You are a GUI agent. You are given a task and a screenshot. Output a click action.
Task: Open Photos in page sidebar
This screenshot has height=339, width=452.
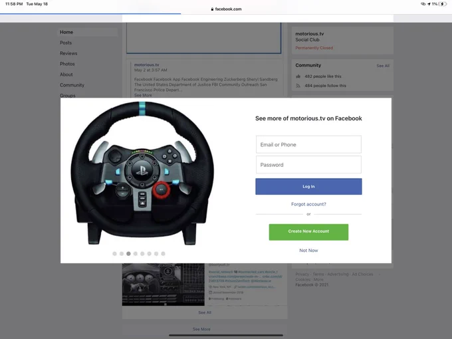[67, 64]
